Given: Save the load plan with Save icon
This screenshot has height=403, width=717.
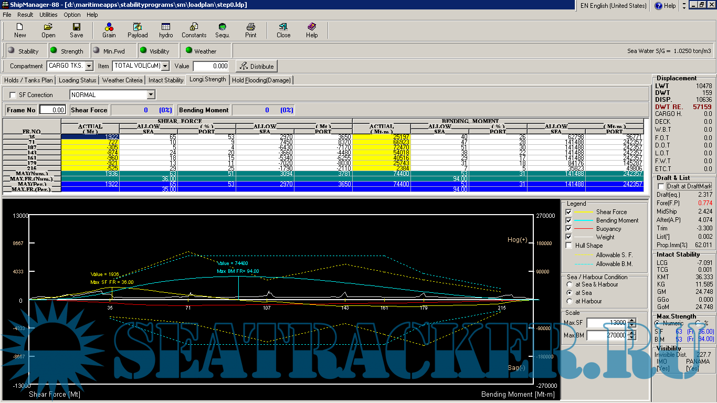Looking at the screenshot, I should point(77,30).
